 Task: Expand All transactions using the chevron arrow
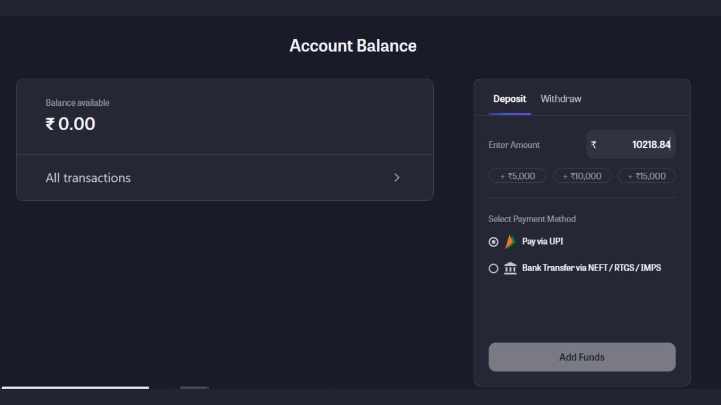point(397,178)
